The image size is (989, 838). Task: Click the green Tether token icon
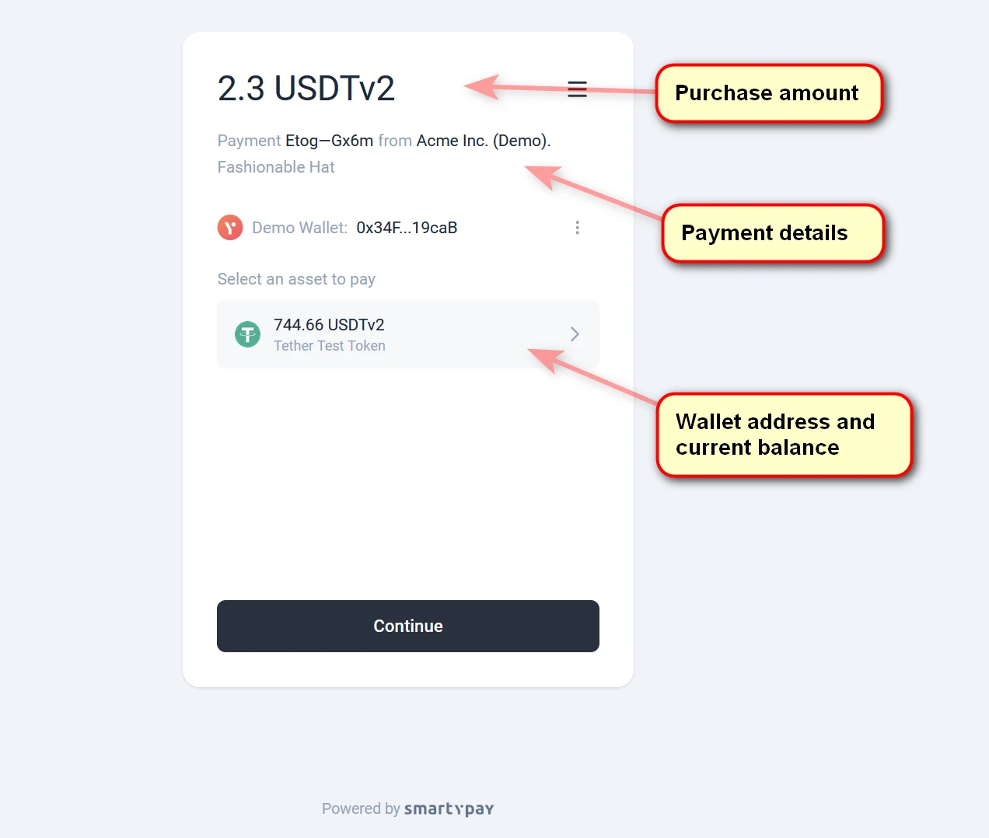[x=248, y=334]
